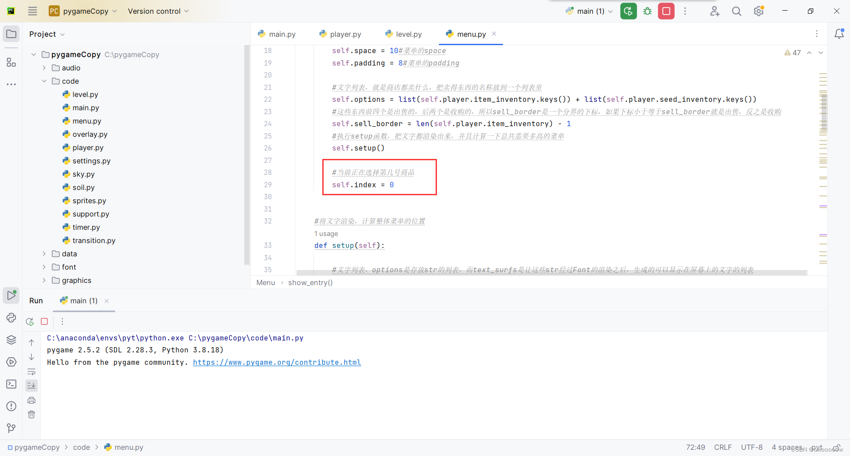Close main (1) Run tab
The height and width of the screenshot is (456, 850).
(x=107, y=301)
